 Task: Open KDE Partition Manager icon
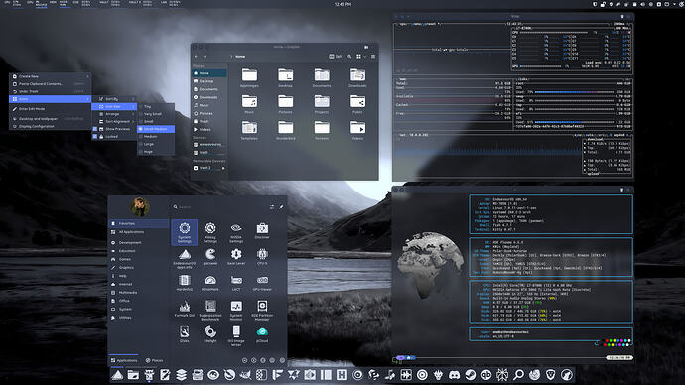click(x=262, y=310)
